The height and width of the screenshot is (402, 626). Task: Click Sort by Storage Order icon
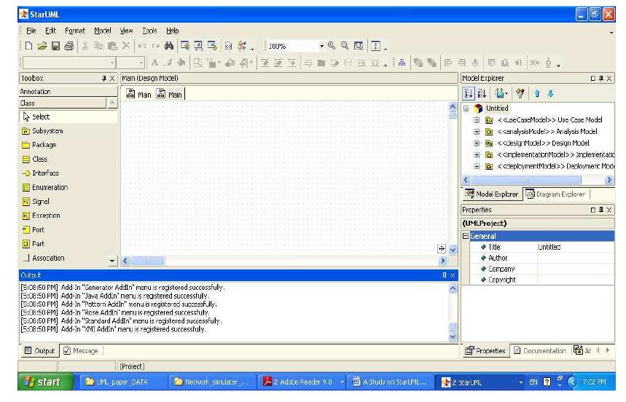click(x=469, y=94)
